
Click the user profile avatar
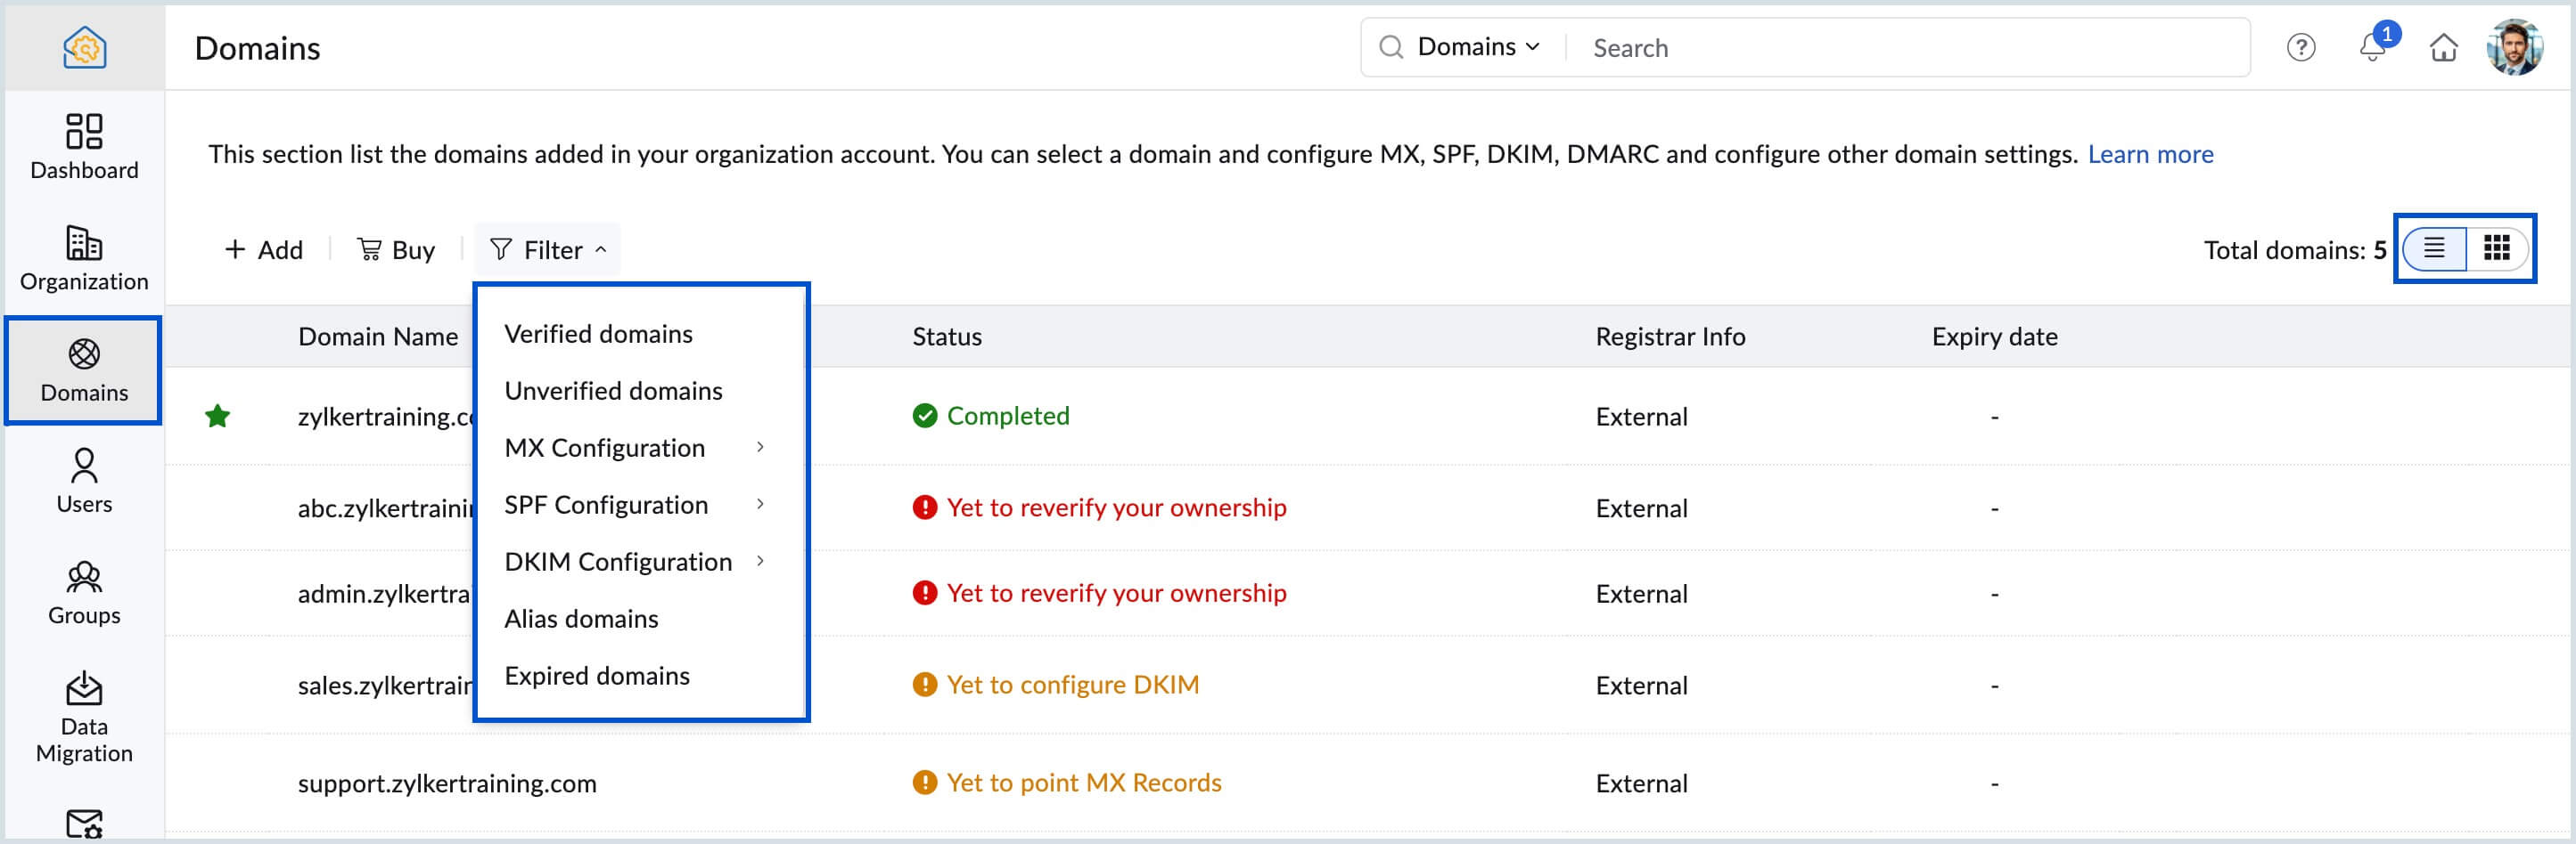pos(2513,47)
